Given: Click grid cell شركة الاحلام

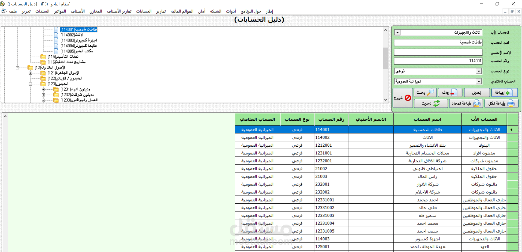Looking at the screenshot, I should [x=427, y=192].
